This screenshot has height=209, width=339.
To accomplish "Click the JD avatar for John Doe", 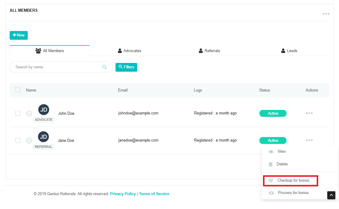I will click(43, 109).
